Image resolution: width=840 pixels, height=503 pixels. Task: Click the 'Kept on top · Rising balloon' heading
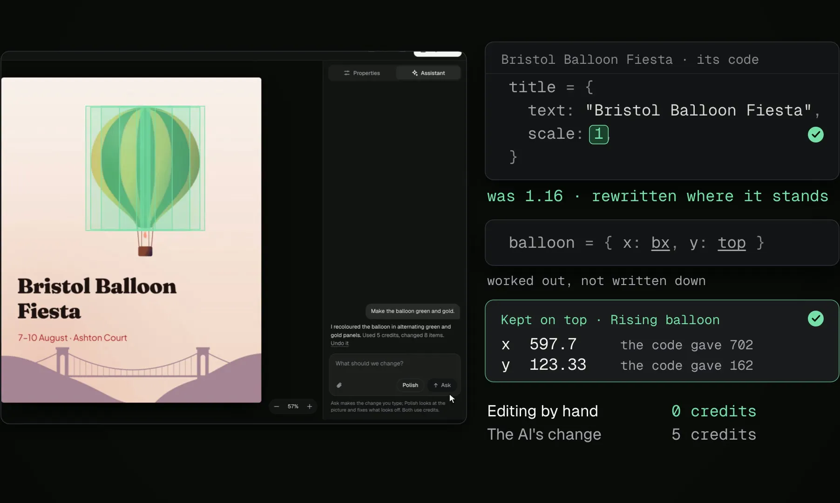(x=610, y=320)
